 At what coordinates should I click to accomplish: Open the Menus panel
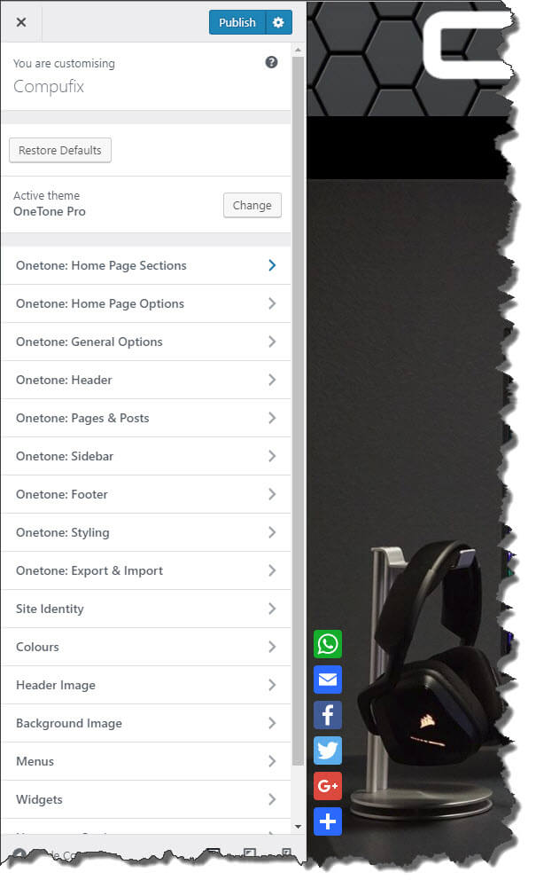click(146, 761)
